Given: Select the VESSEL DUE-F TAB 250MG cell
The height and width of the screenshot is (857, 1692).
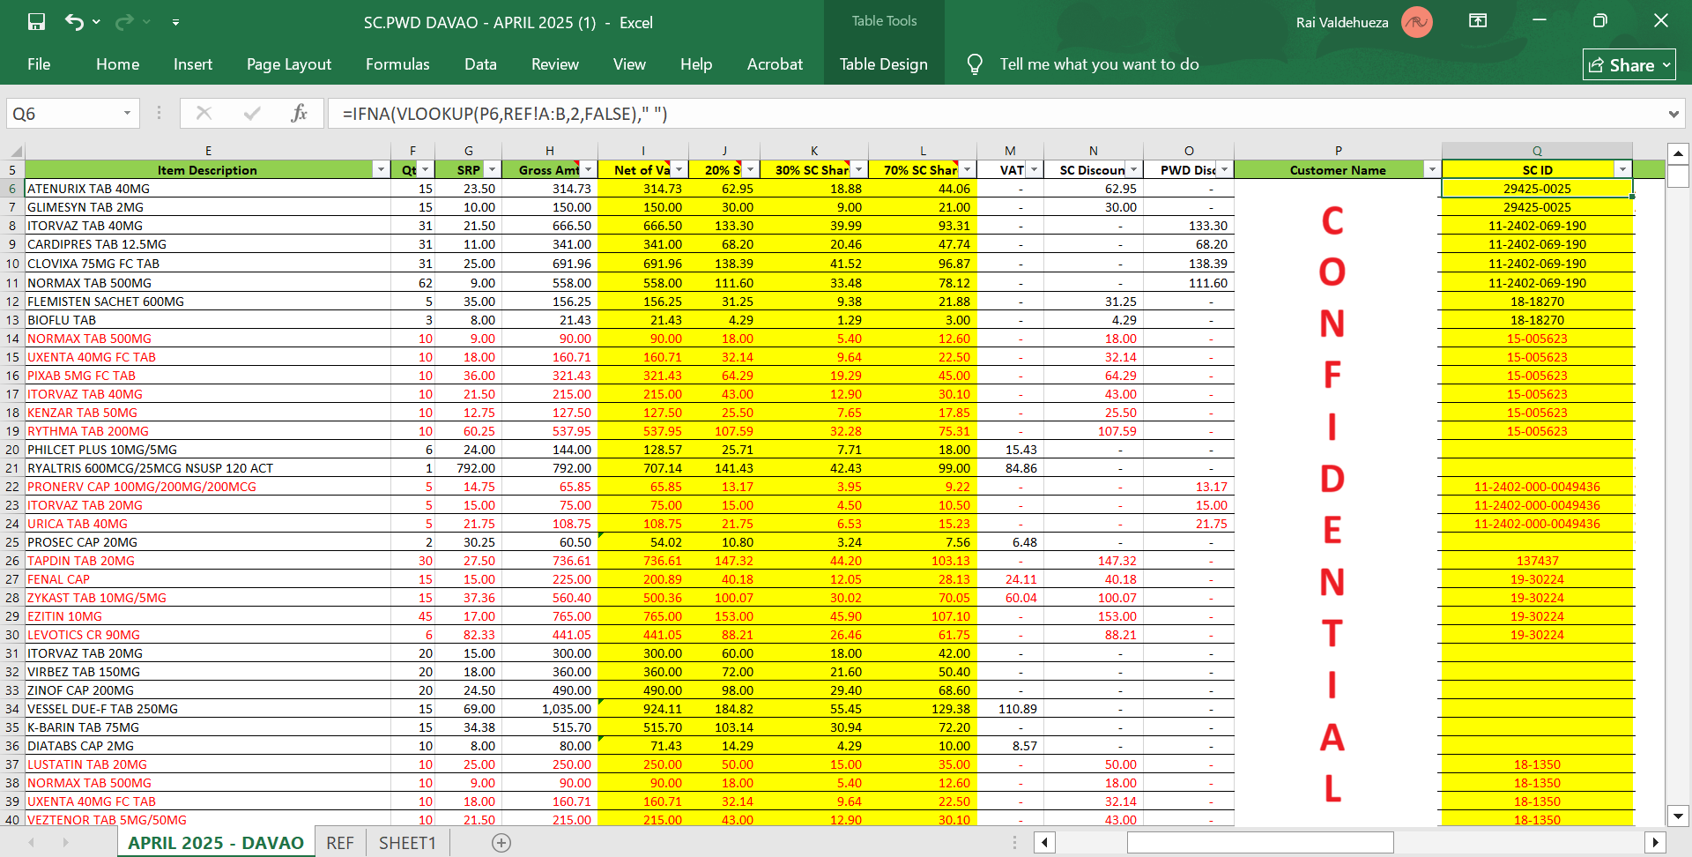Looking at the screenshot, I should coord(208,709).
